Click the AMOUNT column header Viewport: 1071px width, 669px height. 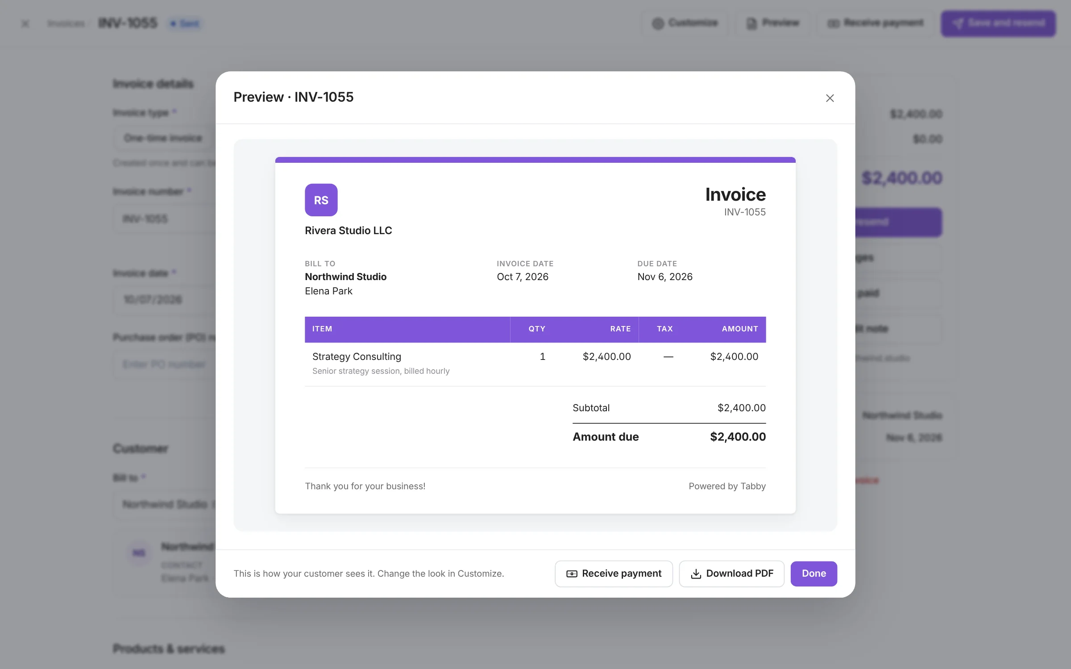pos(740,329)
